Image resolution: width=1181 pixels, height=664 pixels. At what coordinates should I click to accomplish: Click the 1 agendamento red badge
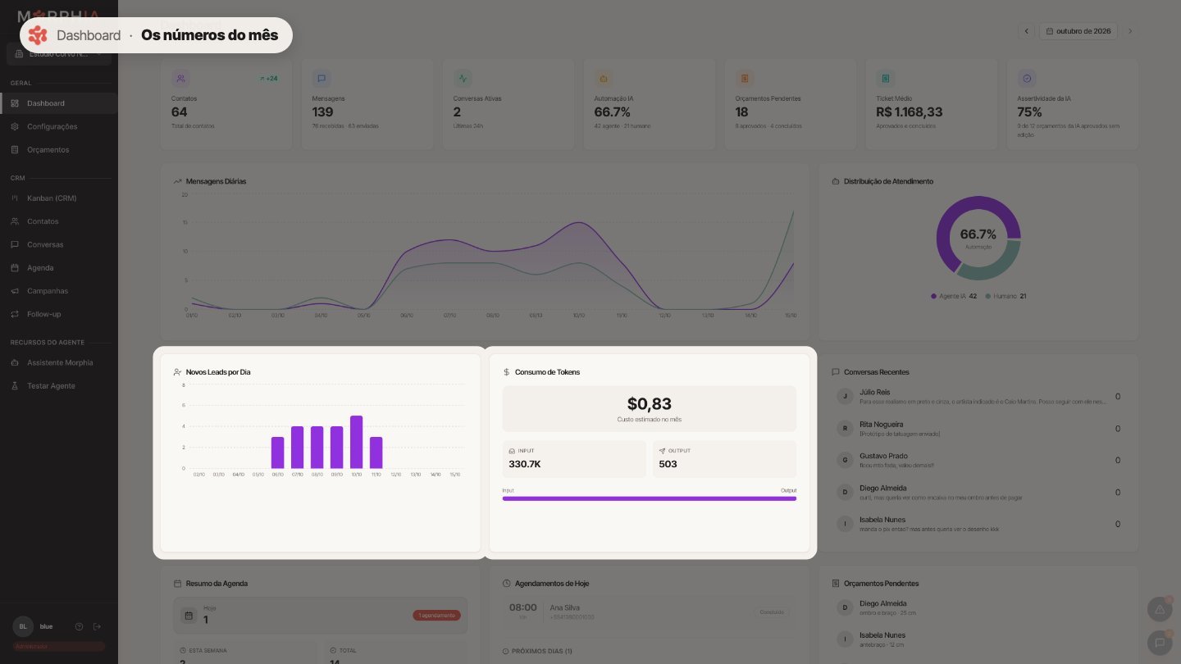436,616
